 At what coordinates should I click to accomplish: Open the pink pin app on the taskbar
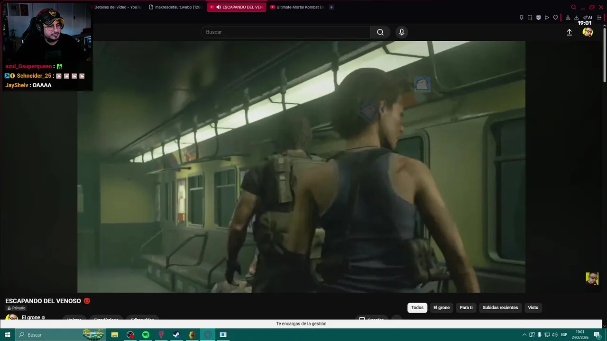point(161,335)
